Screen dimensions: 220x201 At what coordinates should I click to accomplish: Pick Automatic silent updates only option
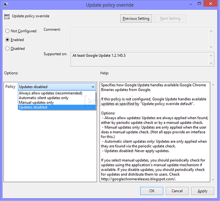coord(44,98)
